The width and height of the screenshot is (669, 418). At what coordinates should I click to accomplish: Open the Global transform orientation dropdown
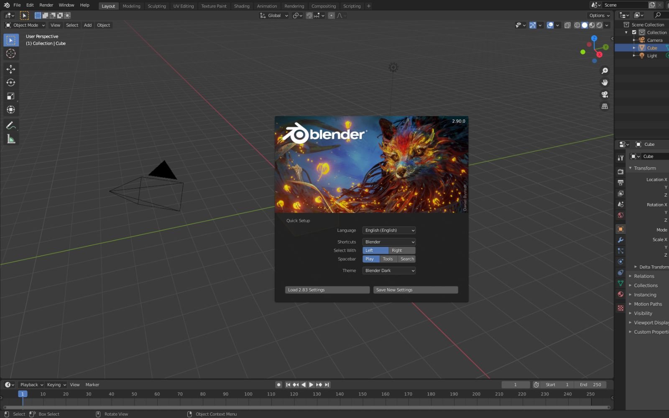[274, 15]
